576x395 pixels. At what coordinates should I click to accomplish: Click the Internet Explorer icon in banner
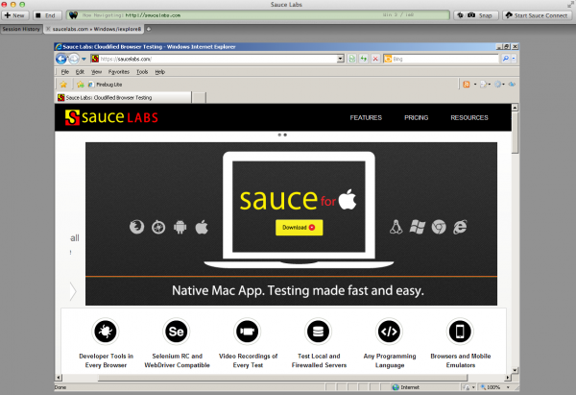click(460, 227)
